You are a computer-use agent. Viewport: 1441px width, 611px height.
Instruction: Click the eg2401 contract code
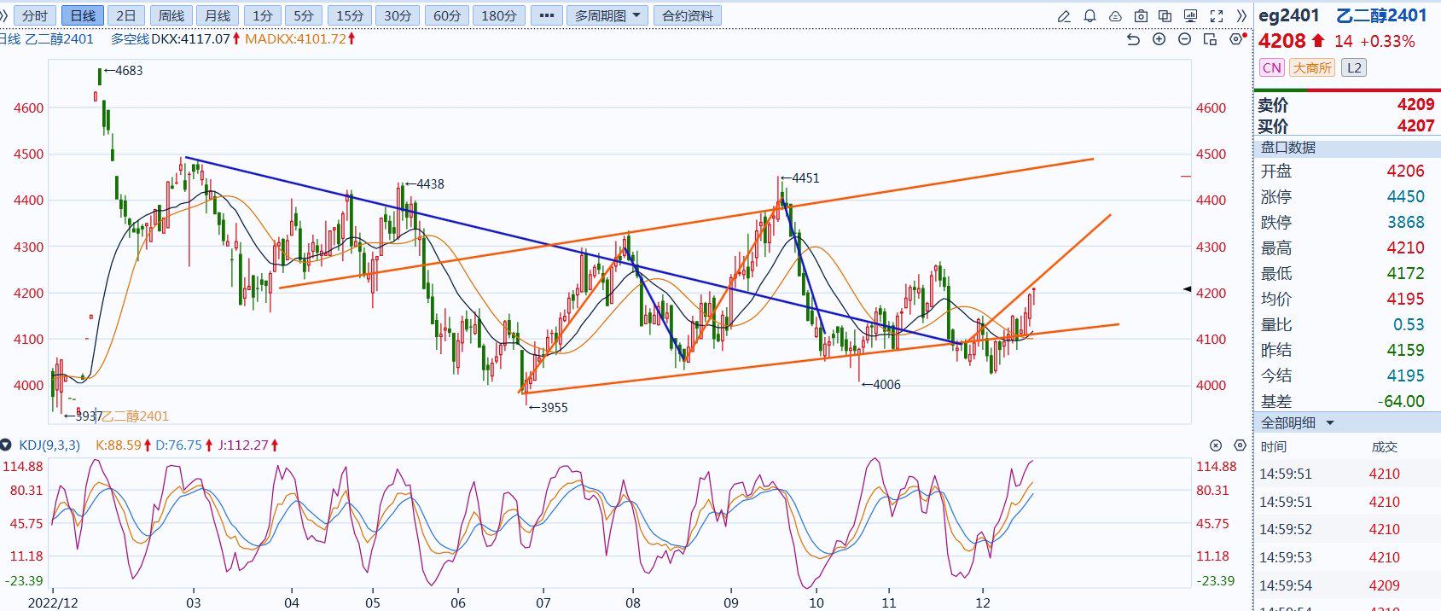pyautogui.click(x=1288, y=15)
